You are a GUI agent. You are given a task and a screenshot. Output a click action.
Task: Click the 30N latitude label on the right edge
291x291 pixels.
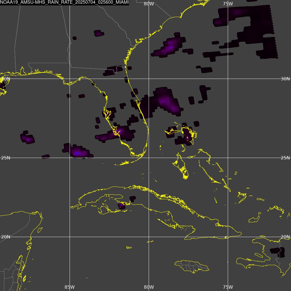(285, 79)
